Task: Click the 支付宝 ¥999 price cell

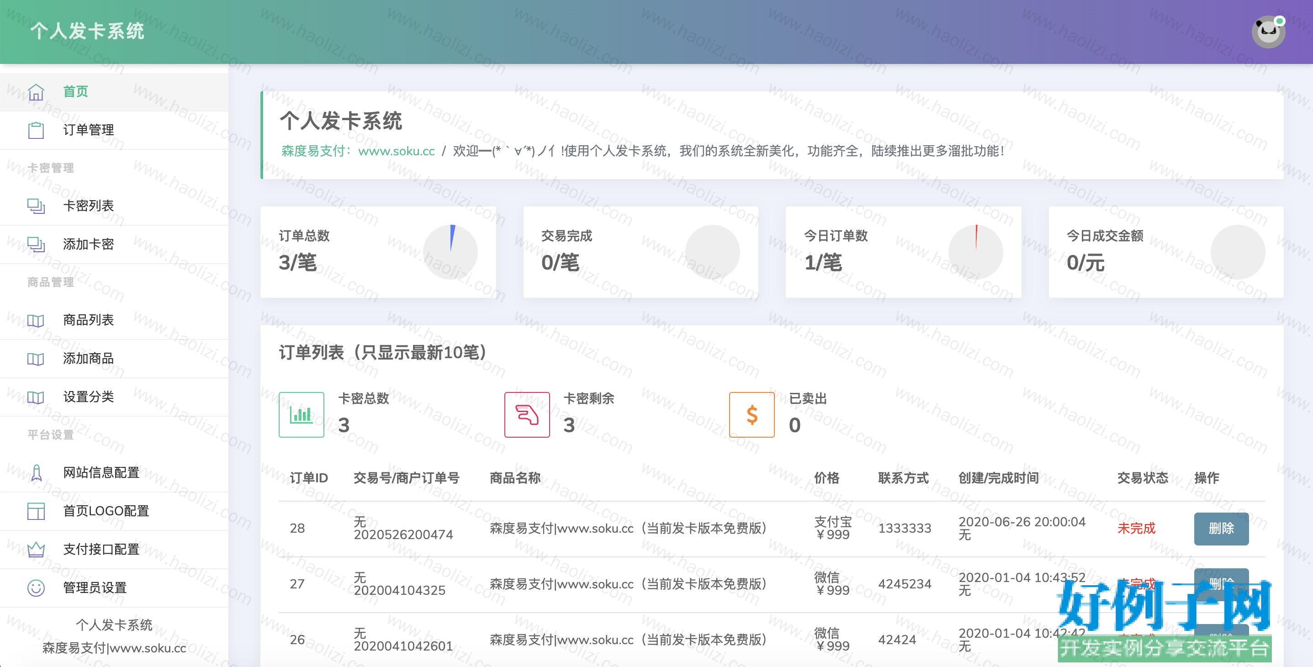Action: point(833,529)
